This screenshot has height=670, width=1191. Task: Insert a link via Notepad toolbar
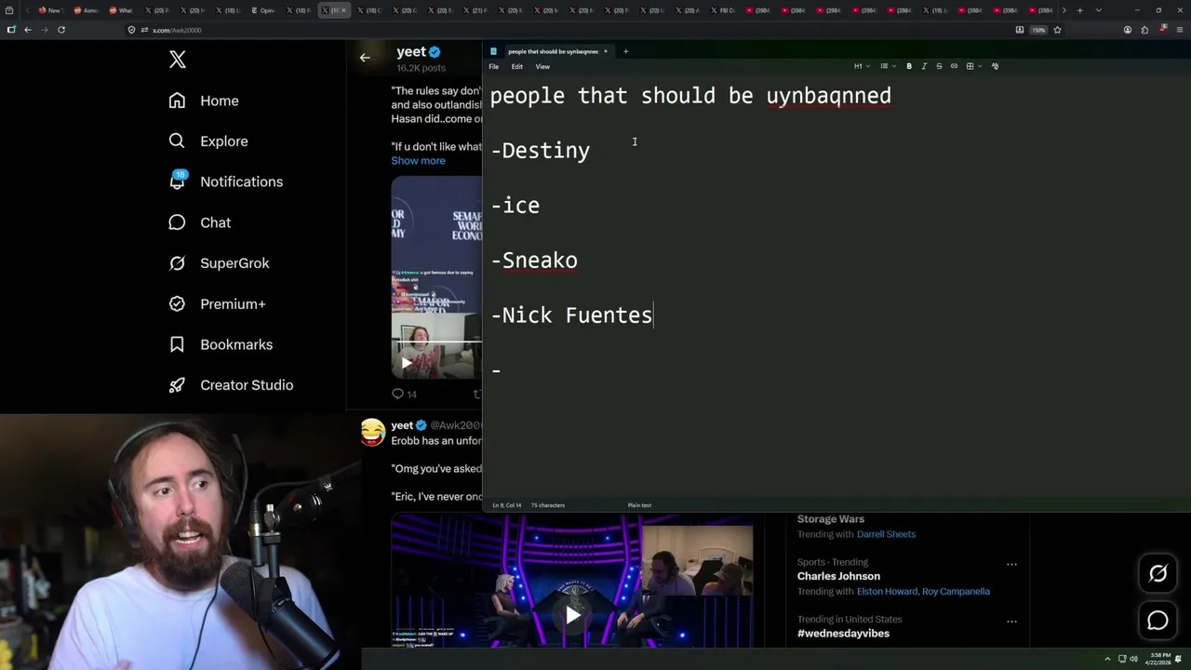tap(954, 66)
